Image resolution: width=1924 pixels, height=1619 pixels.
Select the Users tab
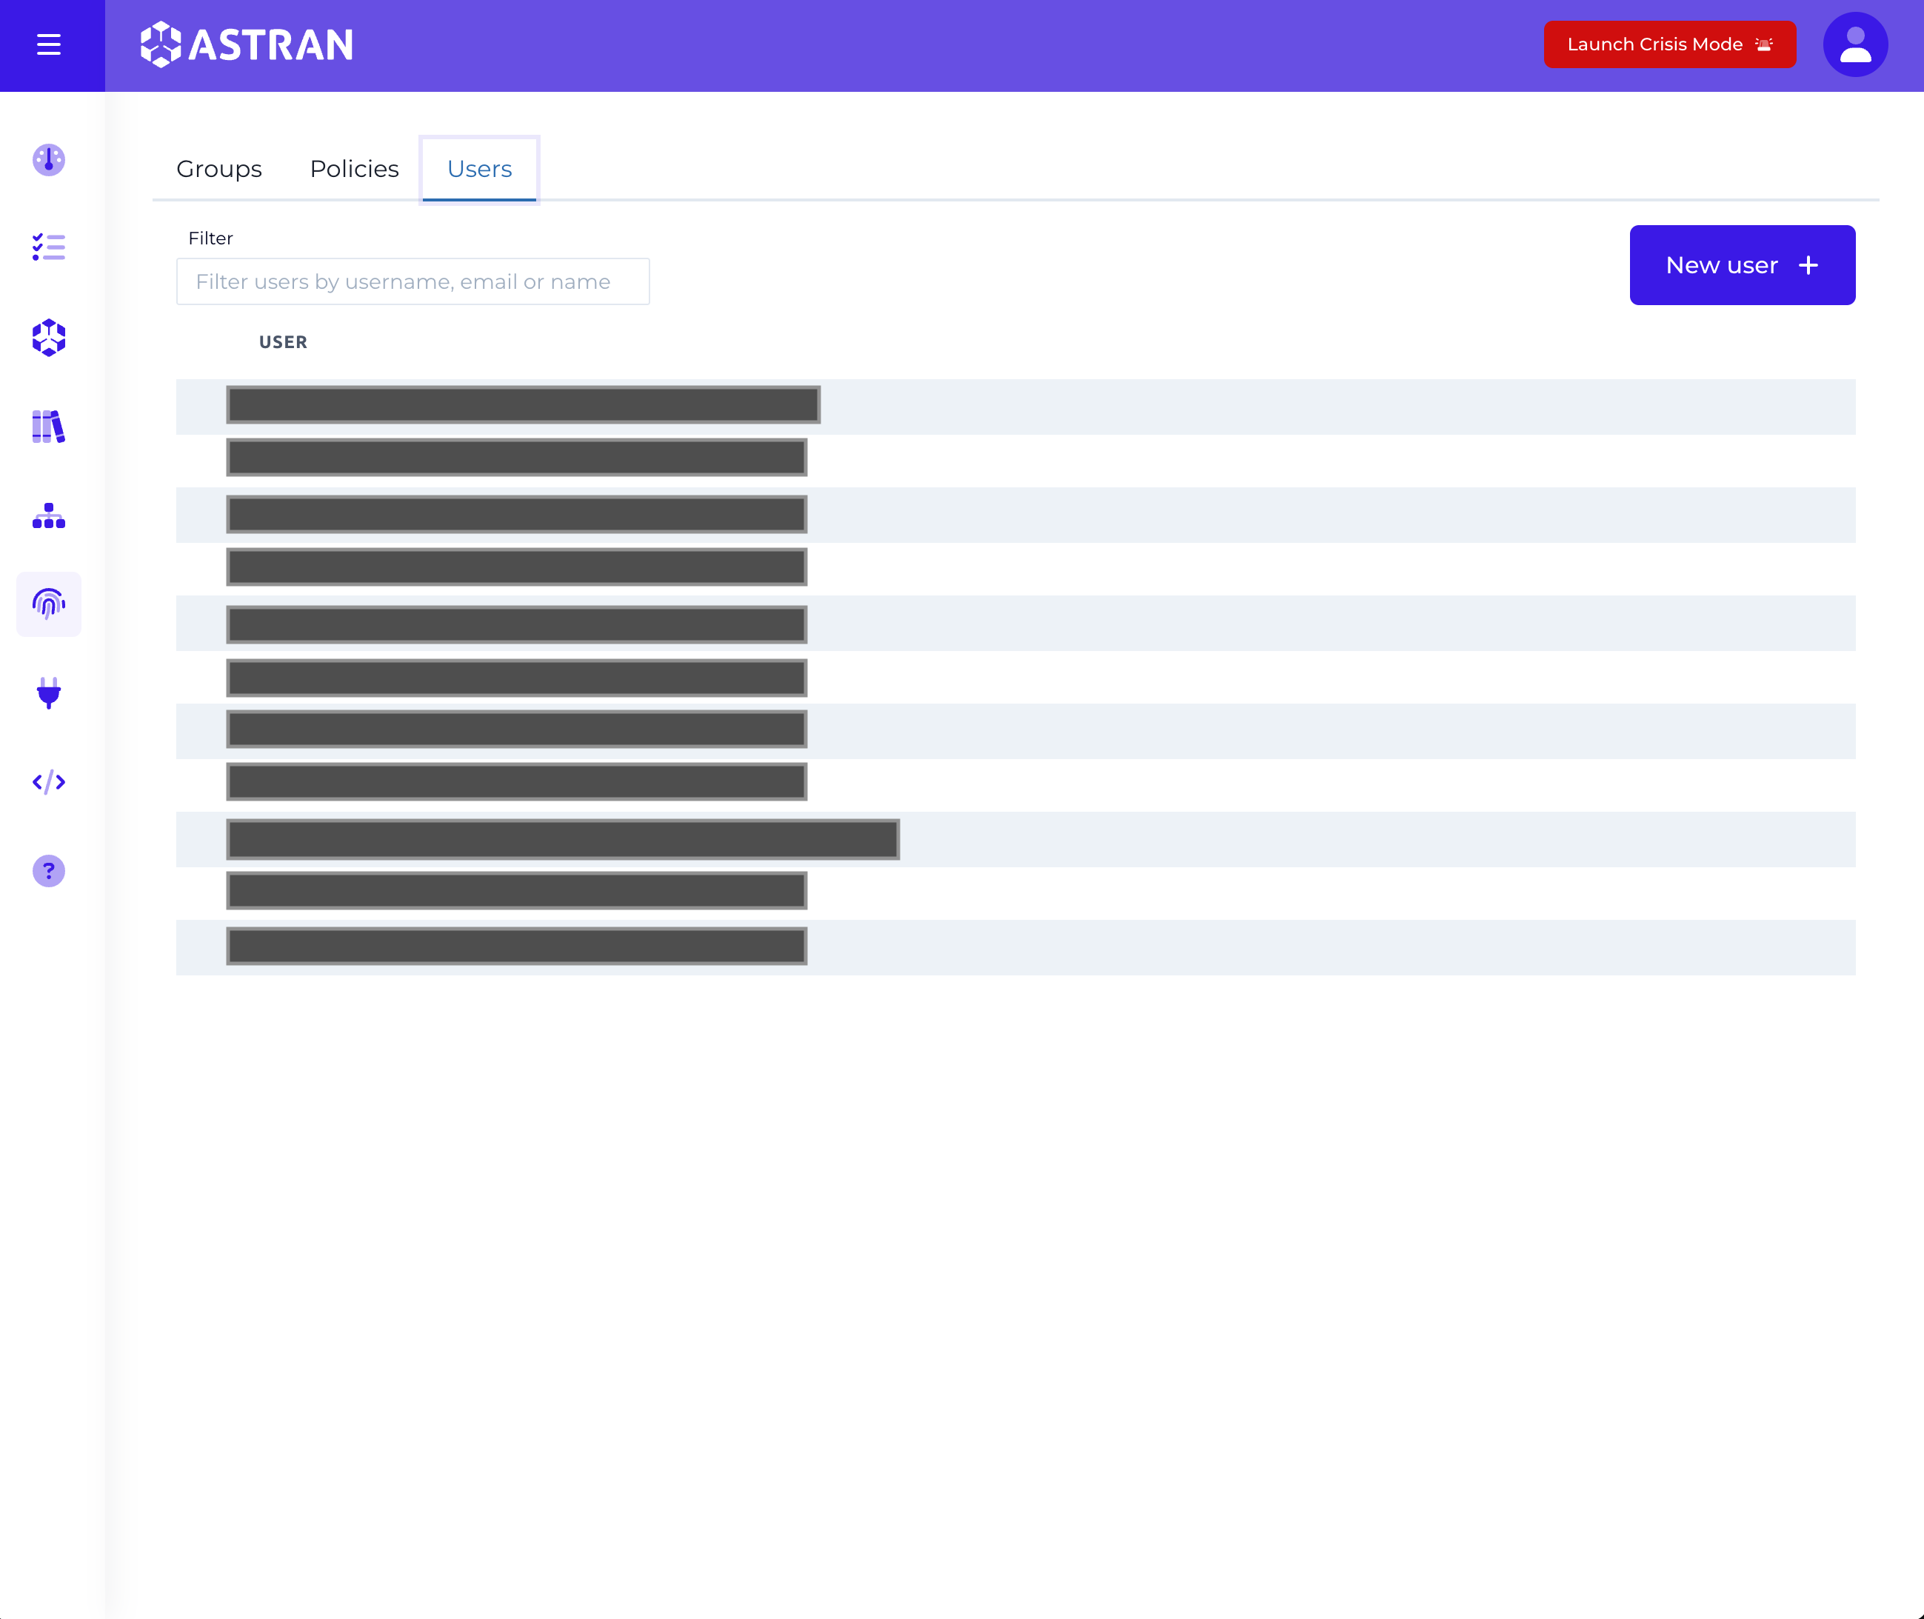click(479, 169)
